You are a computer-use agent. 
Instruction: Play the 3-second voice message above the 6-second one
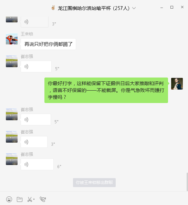34,142
